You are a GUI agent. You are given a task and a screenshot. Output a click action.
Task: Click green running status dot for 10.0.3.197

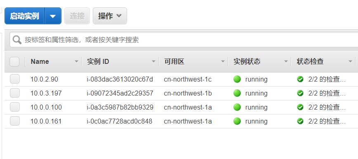pos(237,93)
